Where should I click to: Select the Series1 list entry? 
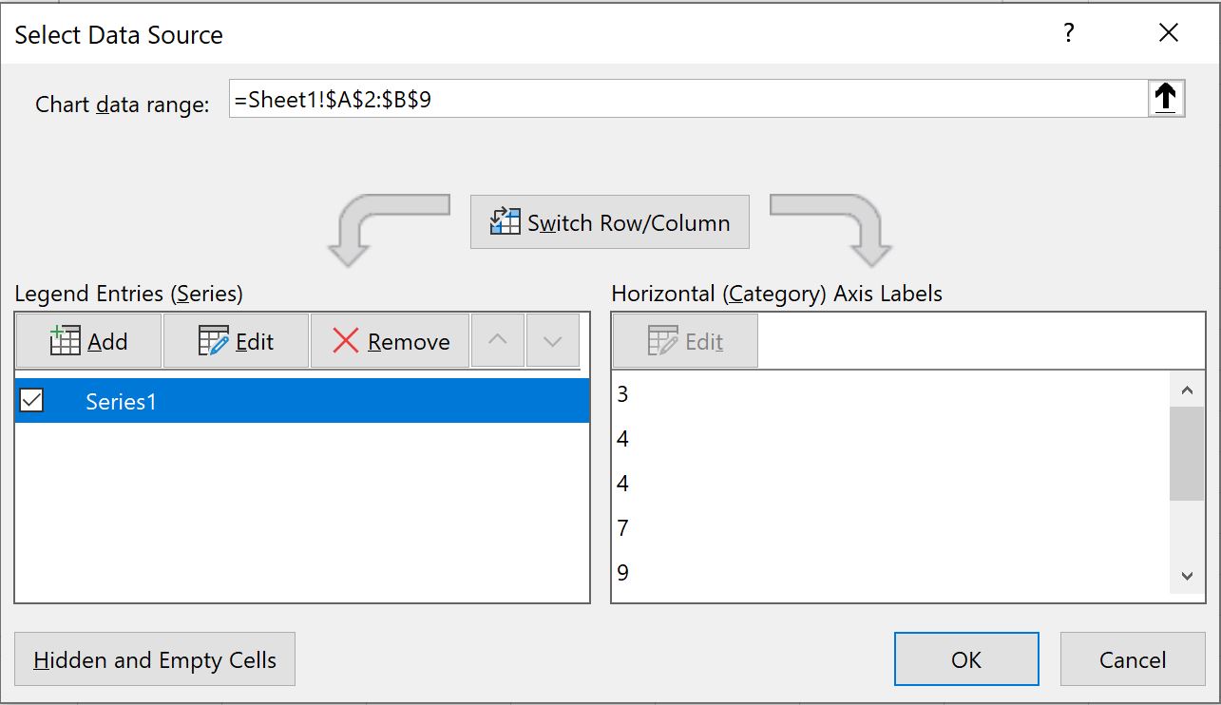302,401
